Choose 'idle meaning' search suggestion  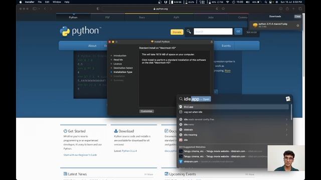click(233, 134)
